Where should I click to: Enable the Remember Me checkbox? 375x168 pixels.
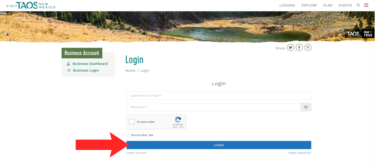[x=128, y=135]
